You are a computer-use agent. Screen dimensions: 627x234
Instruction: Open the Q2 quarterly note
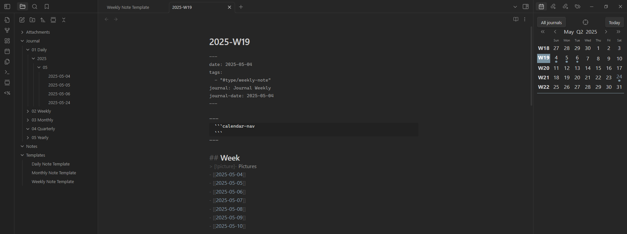click(x=580, y=32)
